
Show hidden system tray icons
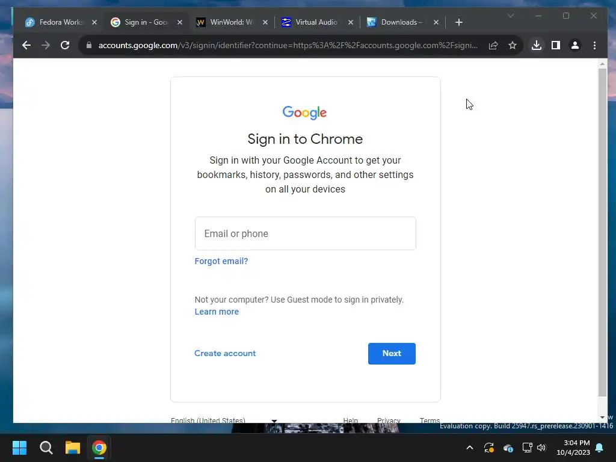pyautogui.click(x=469, y=448)
